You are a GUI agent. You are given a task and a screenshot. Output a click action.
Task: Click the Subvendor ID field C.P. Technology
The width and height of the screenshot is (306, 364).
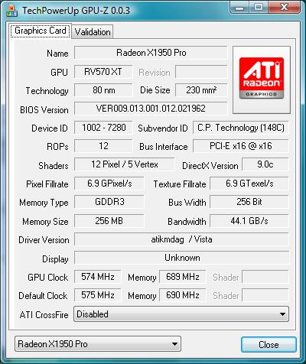pos(241,128)
